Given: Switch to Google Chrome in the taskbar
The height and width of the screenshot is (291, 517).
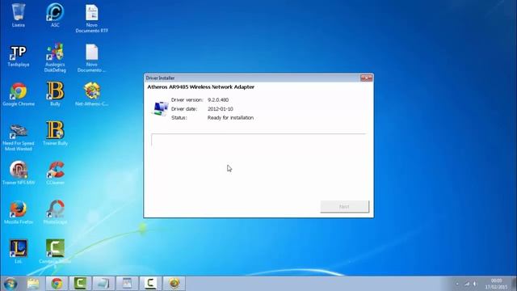Looking at the screenshot, I should [57, 284].
